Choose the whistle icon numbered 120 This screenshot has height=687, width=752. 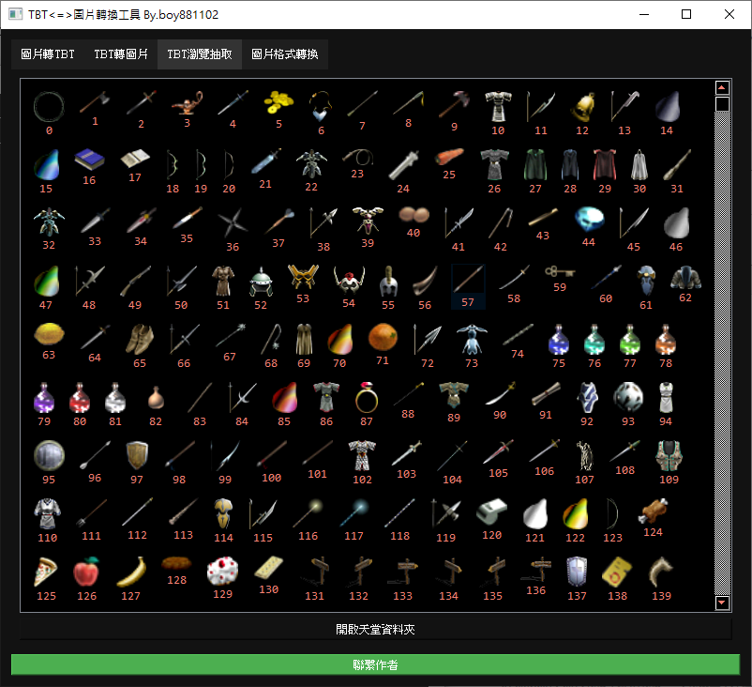[x=491, y=511]
